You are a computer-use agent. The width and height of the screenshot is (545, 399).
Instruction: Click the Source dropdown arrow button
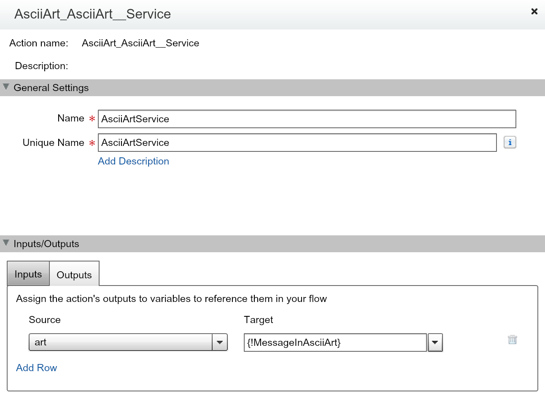click(220, 342)
